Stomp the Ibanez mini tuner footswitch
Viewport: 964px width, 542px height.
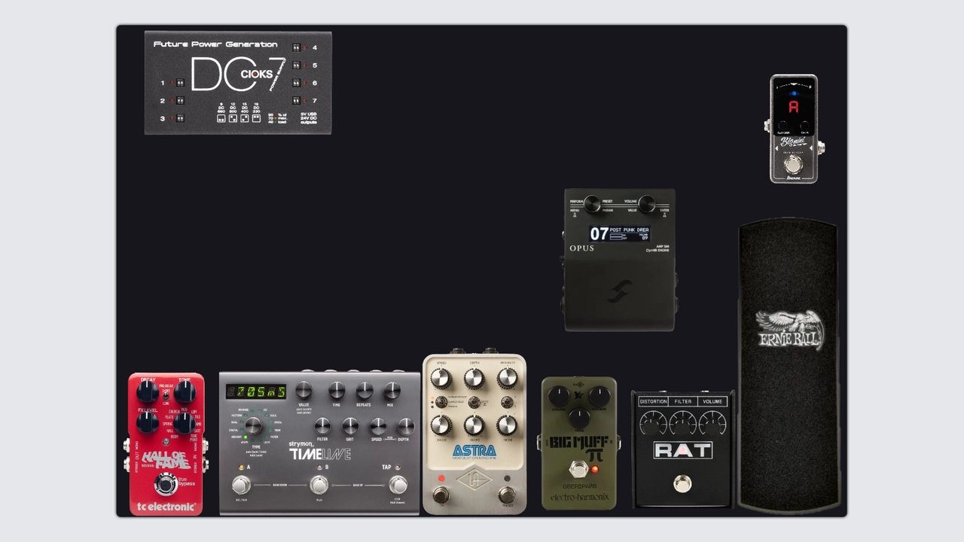(x=792, y=164)
